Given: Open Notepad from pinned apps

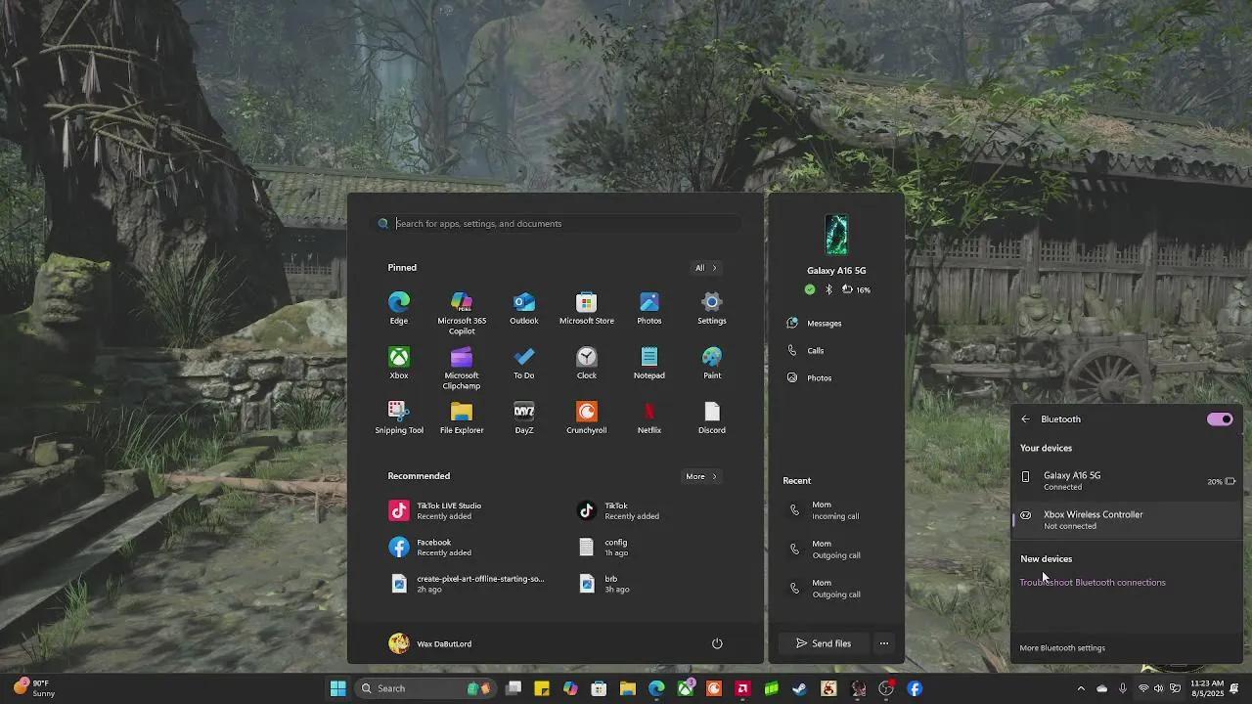Looking at the screenshot, I should [649, 363].
